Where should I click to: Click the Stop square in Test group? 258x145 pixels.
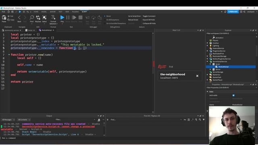click(x=81, y=17)
